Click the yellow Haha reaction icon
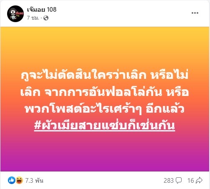Screen dimensions: 210x189 [19, 180]
